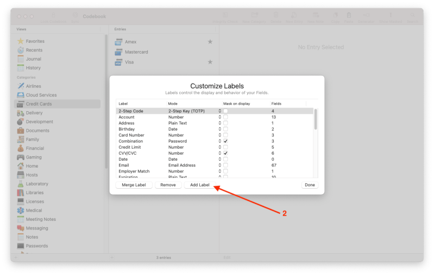Screen dimensions: 434x275
Task: Open the mode dropdown for CVV/CVC
Action: pyautogui.click(x=220, y=153)
